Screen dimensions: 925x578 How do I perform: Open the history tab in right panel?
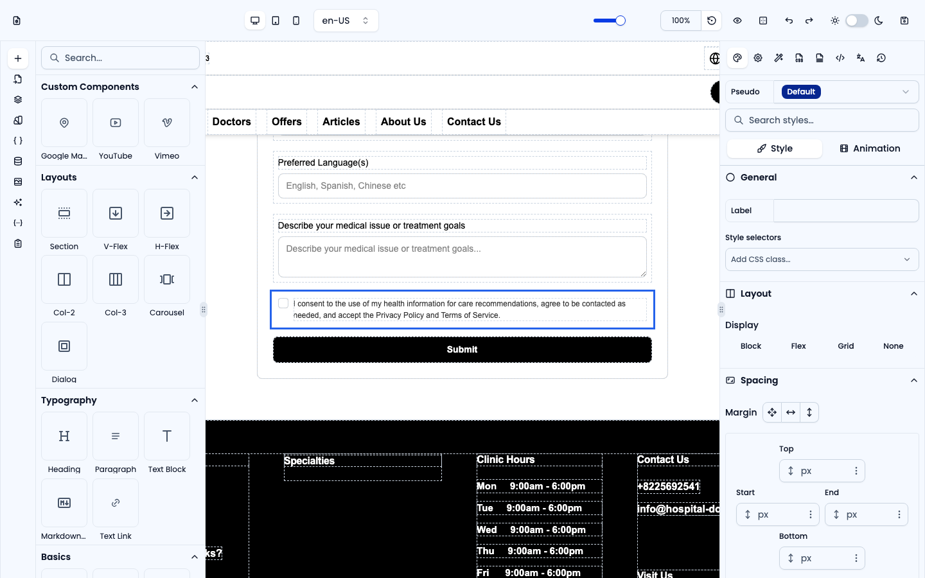click(881, 58)
